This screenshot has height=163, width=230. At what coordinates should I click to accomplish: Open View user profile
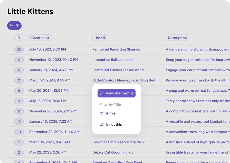117,93
